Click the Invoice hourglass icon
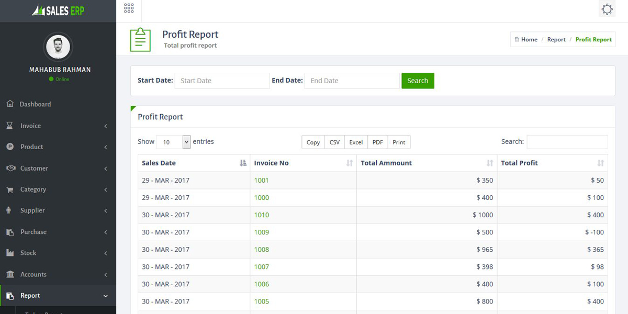Screen dimensions: 628x314 (10, 126)
